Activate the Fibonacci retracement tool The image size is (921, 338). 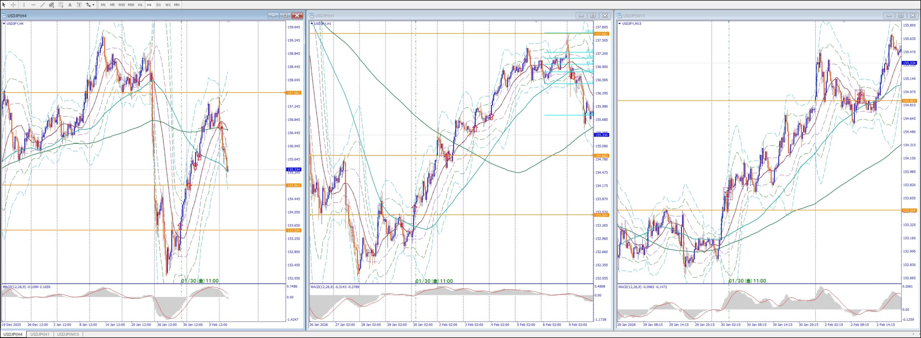pyautogui.click(x=61, y=5)
